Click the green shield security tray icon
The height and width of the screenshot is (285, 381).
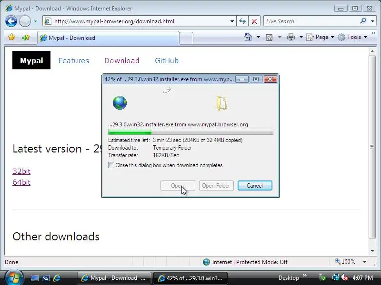tap(322, 278)
